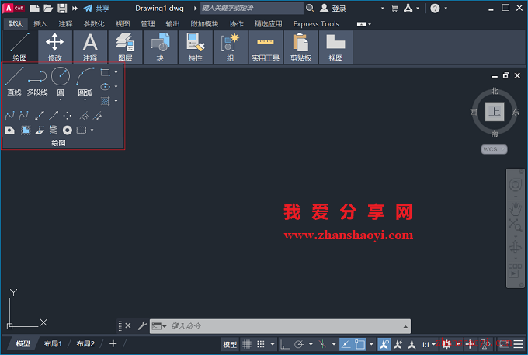Viewport: 528px width, 355px height.
Task: Toggle isometric drafting in status bar
Action: pyautogui.click(x=322, y=344)
